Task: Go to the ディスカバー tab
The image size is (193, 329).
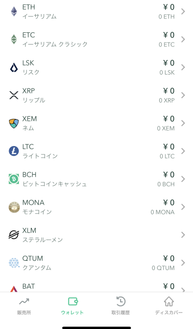Action: (x=169, y=306)
